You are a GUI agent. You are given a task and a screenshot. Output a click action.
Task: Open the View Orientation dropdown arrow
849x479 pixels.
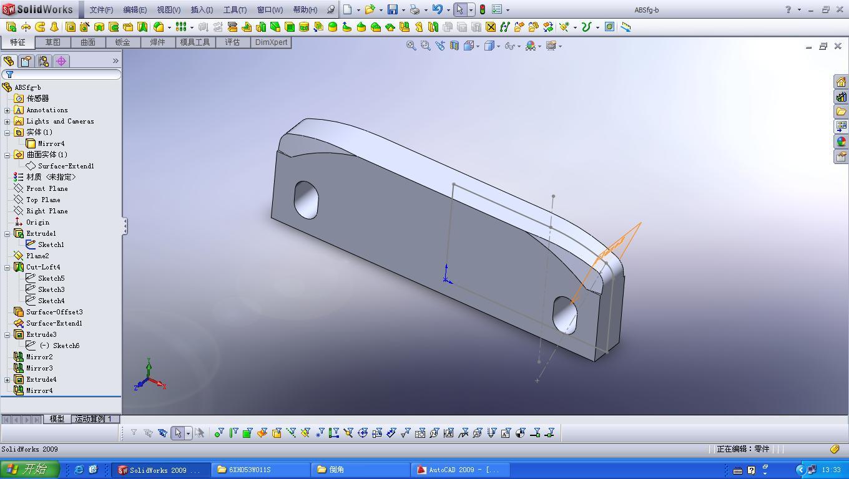479,46
